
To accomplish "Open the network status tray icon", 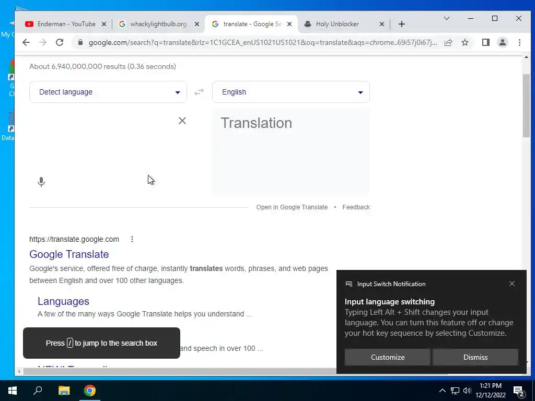I will click(x=455, y=391).
